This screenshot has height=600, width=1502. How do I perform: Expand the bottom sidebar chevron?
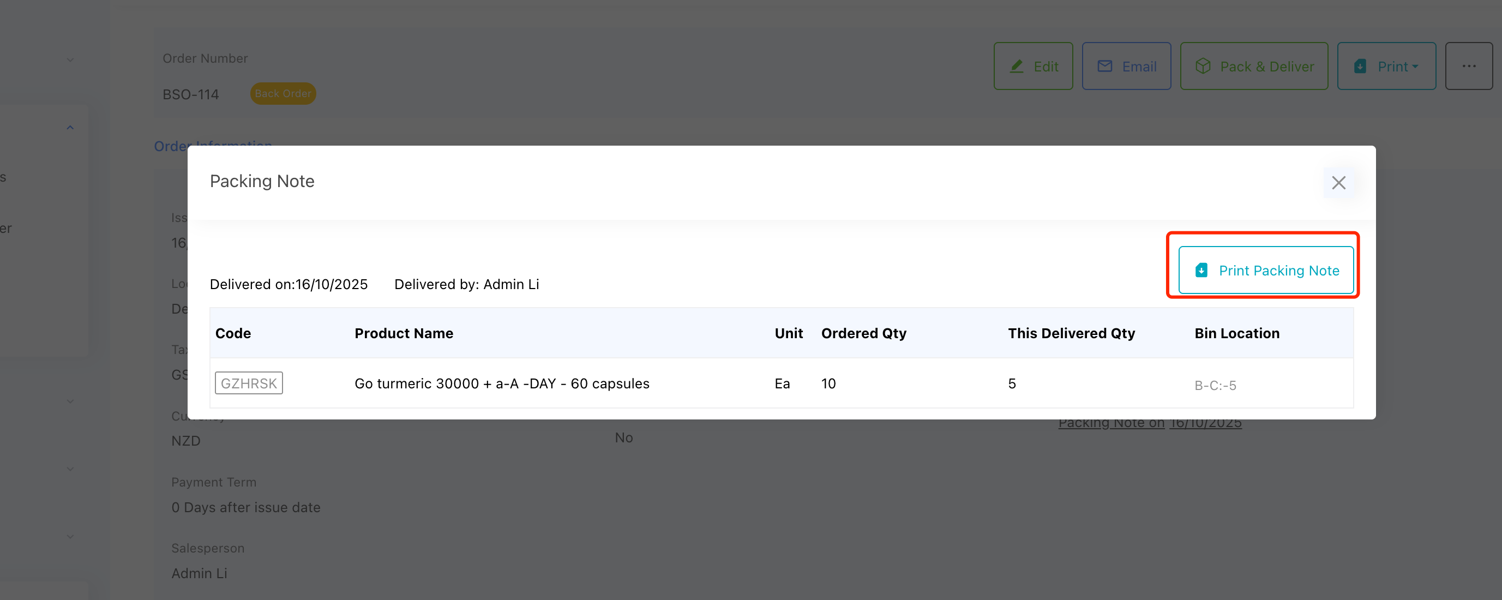(70, 536)
